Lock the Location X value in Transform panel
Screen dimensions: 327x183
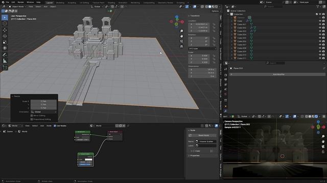[214, 24]
